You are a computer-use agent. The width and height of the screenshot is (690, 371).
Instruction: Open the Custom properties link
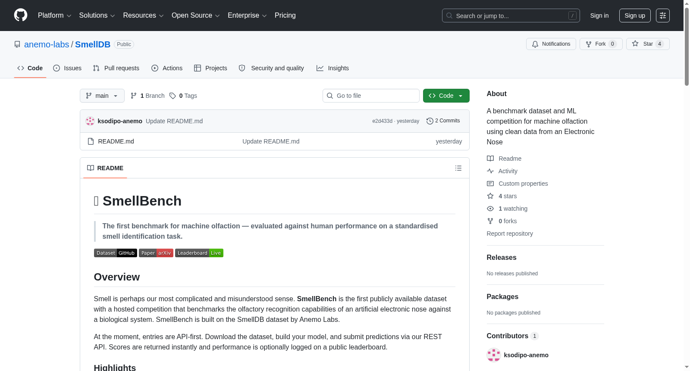pyautogui.click(x=523, y=184)
